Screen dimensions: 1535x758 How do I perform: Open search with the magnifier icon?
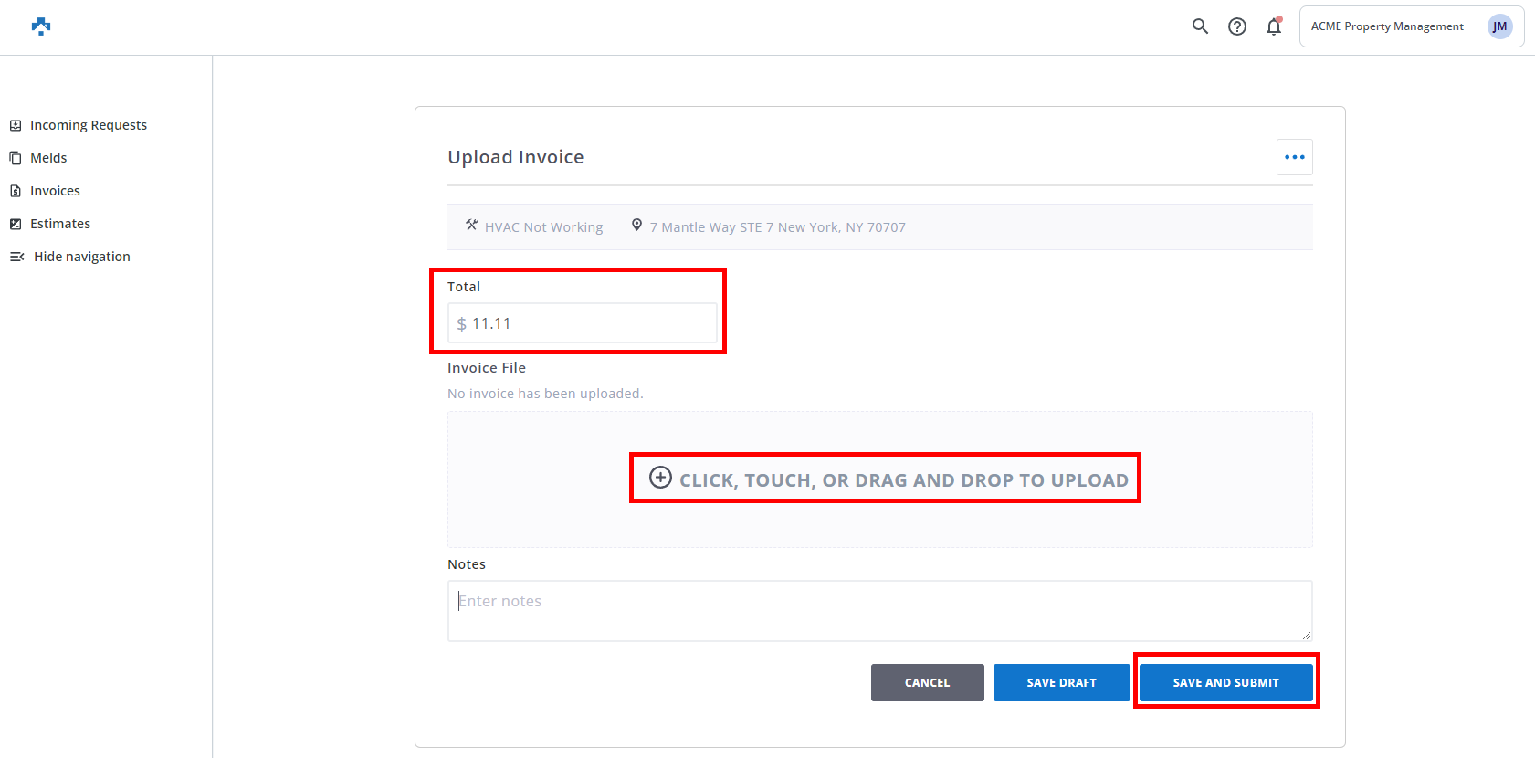(x=1200, y=26)
